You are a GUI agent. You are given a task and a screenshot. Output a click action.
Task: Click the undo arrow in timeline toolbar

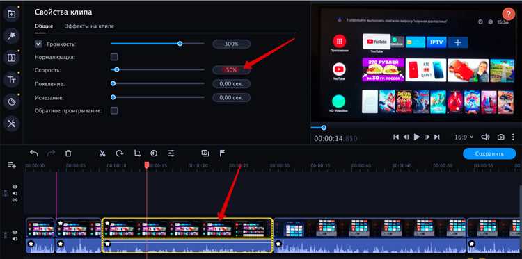coord(34,153)
